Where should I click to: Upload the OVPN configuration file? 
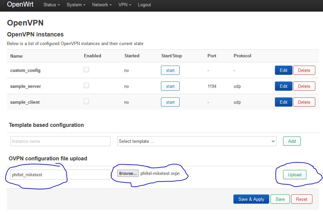pos(294,175)
